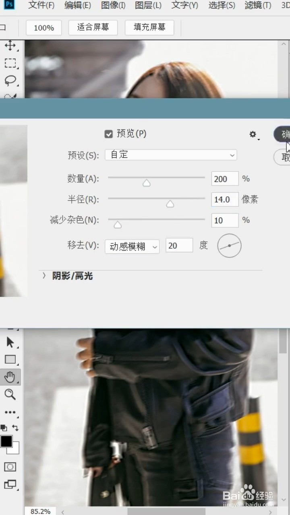Click the angle field showing 20
Viewport: 290px width, 515px height.
[x=179, y=245]
